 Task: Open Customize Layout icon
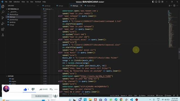pos(162,2)
